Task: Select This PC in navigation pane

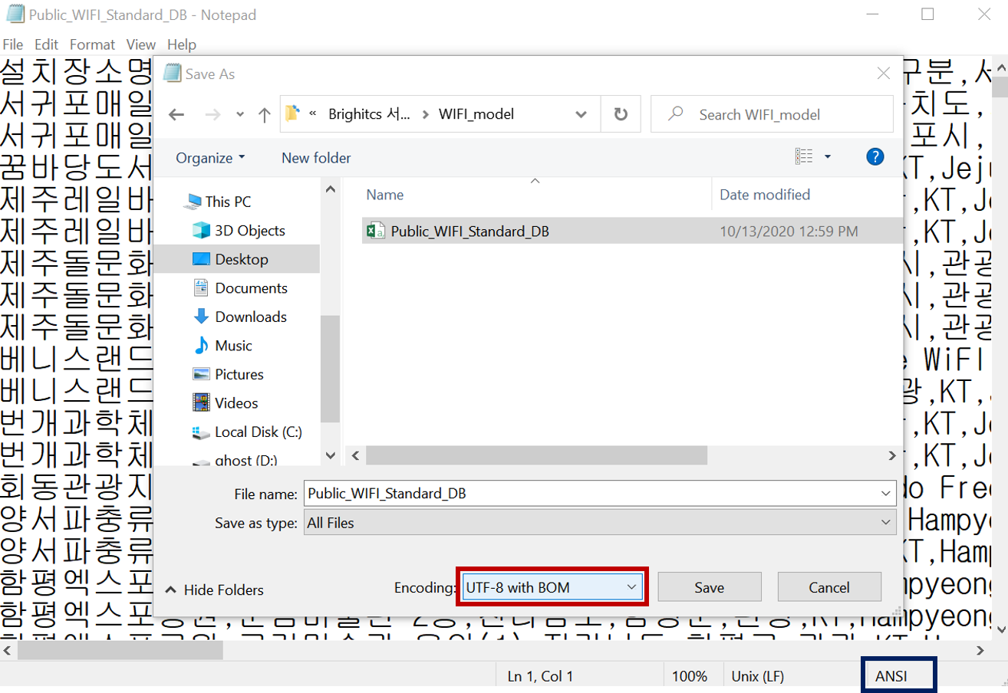Action: (x=228, y=202)
